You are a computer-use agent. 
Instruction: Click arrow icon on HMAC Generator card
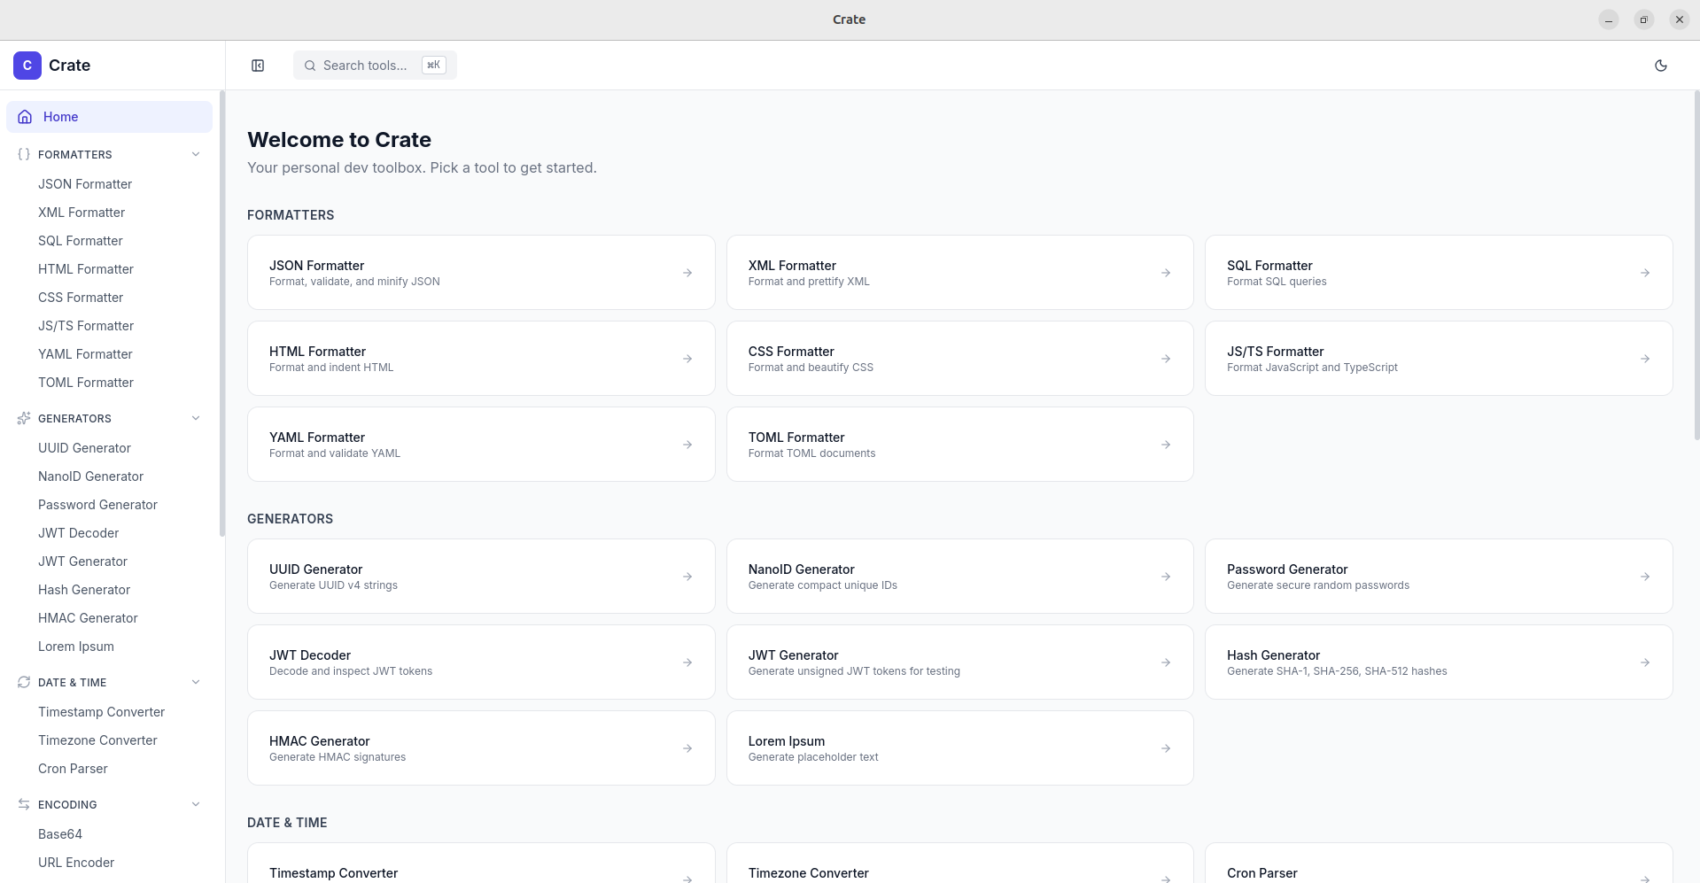point(687,748)
